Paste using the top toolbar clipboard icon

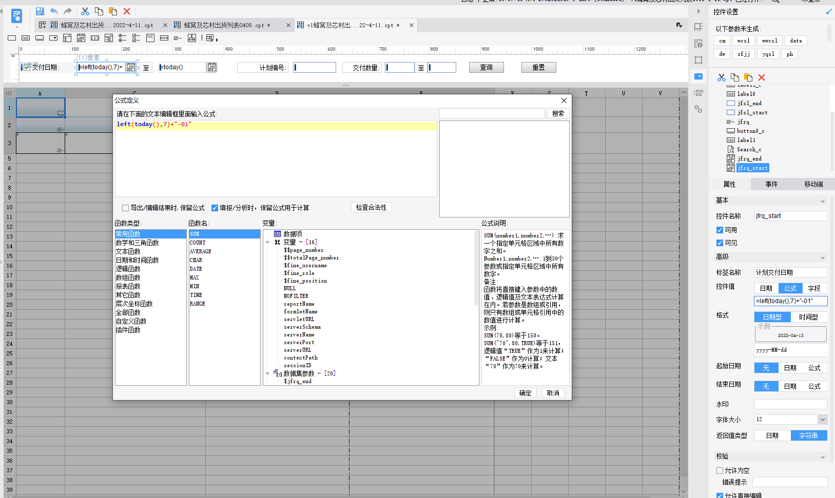tap(113, 11)
